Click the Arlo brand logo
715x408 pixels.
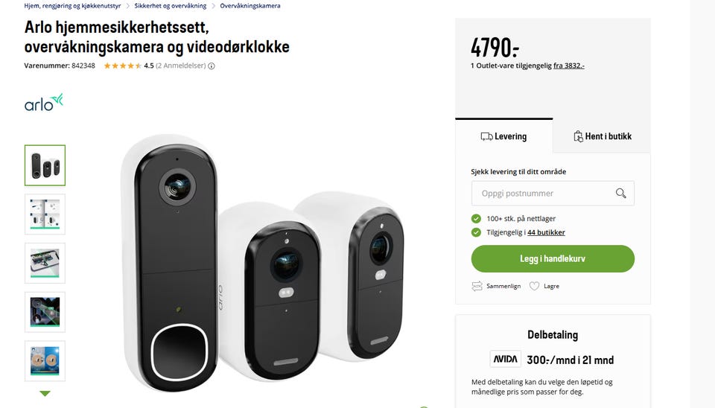[x=44, y=103]
